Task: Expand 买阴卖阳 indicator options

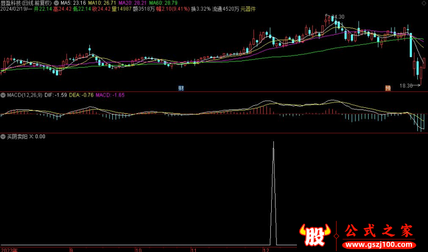Action: (3, 136)
